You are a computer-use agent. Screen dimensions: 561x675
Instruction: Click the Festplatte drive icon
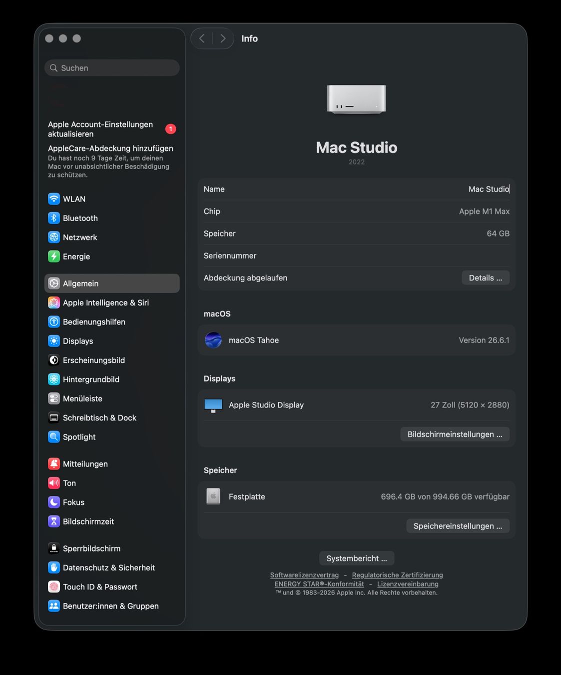(213, 496)
